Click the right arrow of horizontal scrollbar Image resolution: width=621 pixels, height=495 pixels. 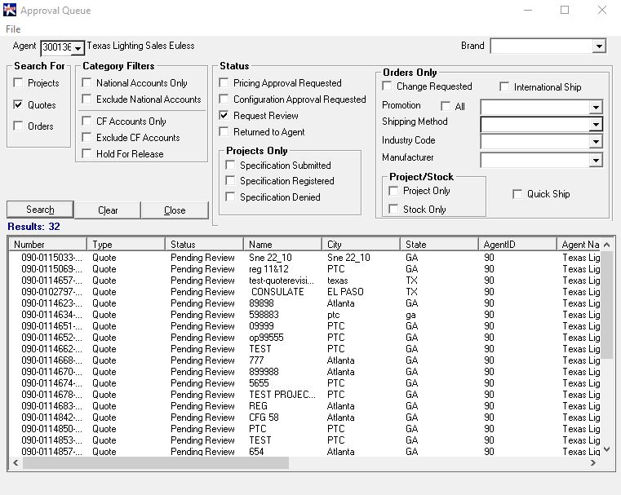[593, 463]
